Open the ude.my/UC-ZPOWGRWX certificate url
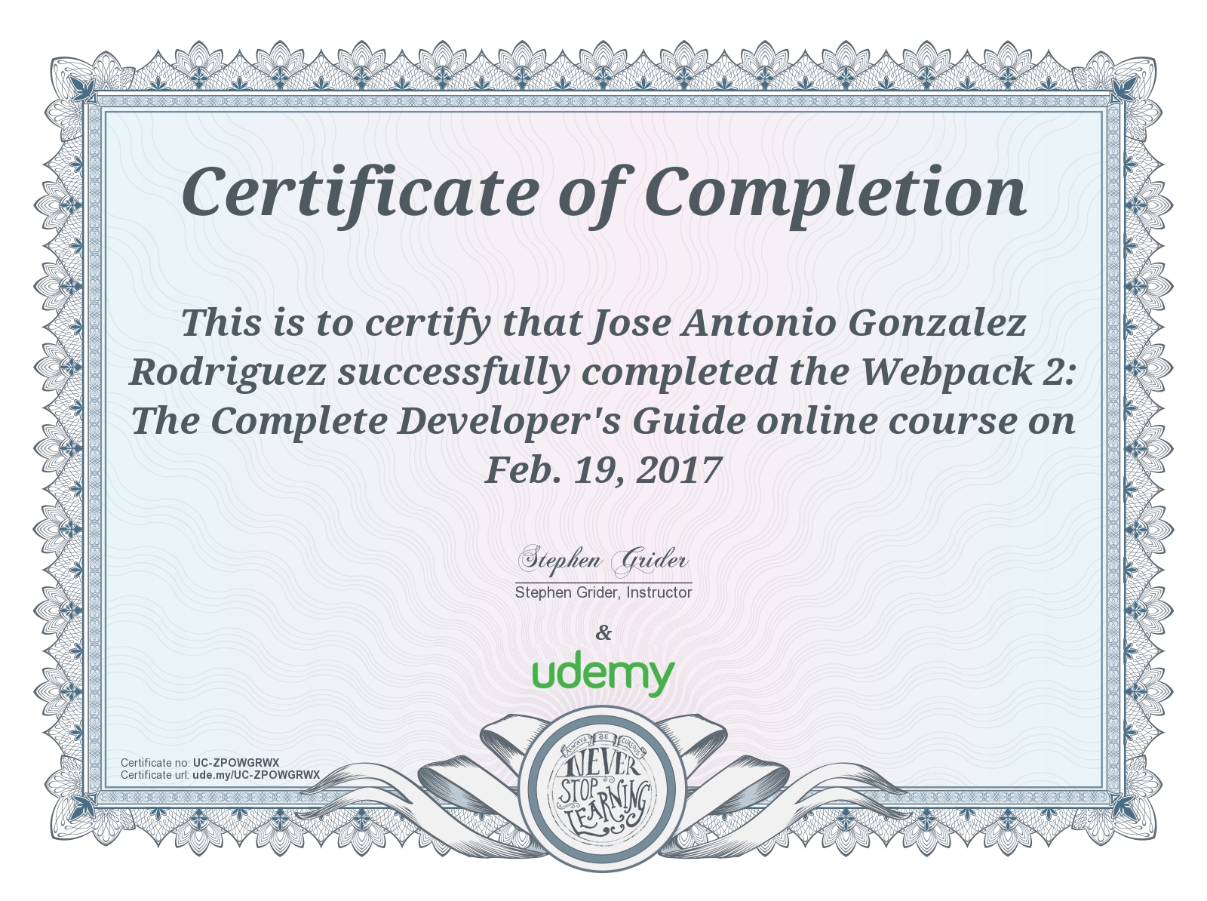The height and width of the screenshot is (901, 1207). pos(256,775)
